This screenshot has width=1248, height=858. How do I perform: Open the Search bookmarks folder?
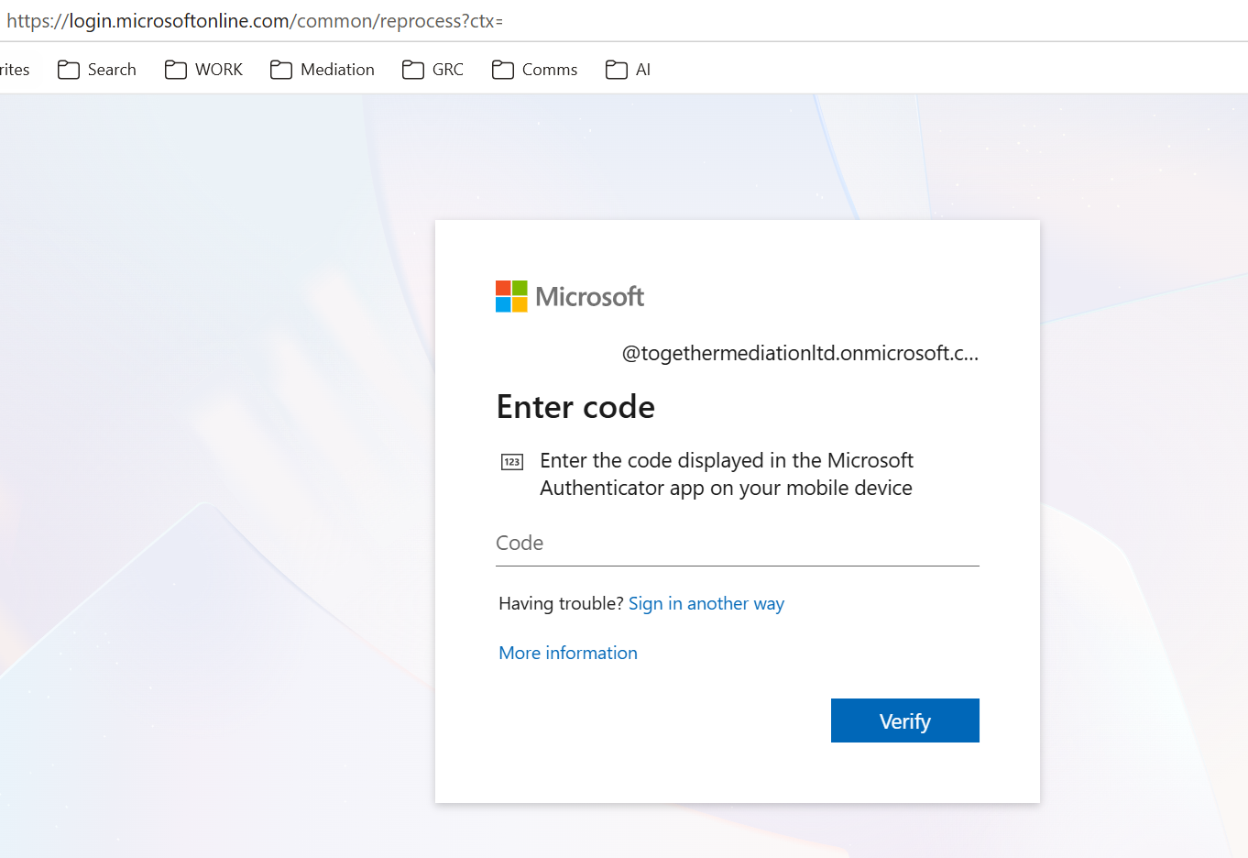point(96,70)
